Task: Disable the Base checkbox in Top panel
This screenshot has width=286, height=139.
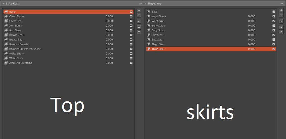Action: (x=131, y=12)
